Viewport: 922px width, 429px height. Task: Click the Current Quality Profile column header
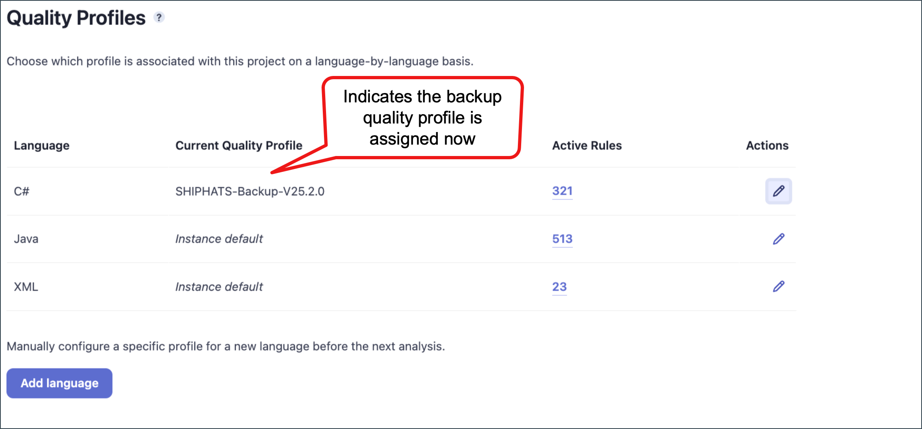239,145
